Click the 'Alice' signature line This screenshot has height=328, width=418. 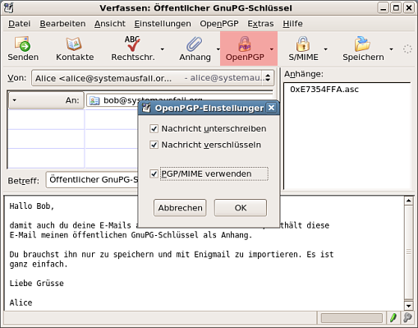click(x=21, y=303)
